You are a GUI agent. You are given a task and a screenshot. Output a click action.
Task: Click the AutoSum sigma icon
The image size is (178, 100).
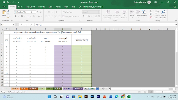(x=151, y=11)
